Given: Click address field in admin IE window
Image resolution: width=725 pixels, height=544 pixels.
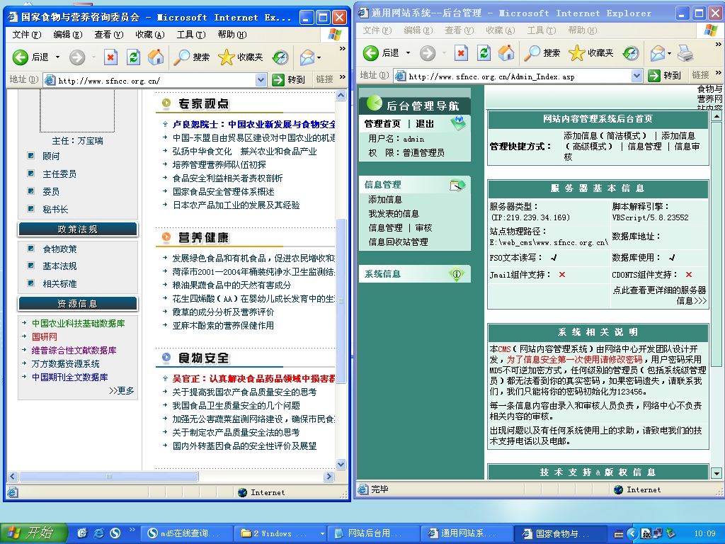Looking at the screenshot, I should (x=518, y=76).
